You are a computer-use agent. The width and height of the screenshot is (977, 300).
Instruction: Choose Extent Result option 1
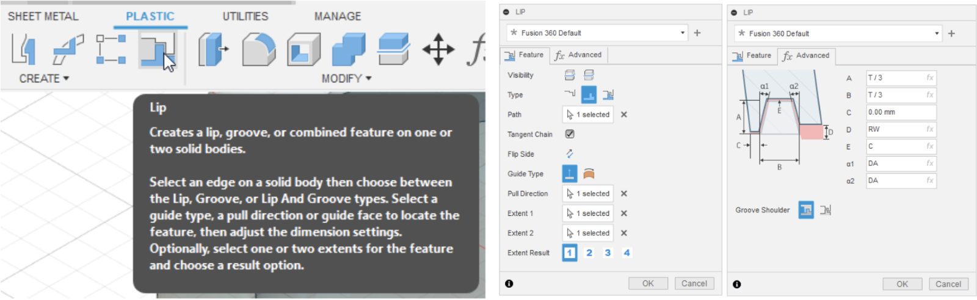(570, 252)
